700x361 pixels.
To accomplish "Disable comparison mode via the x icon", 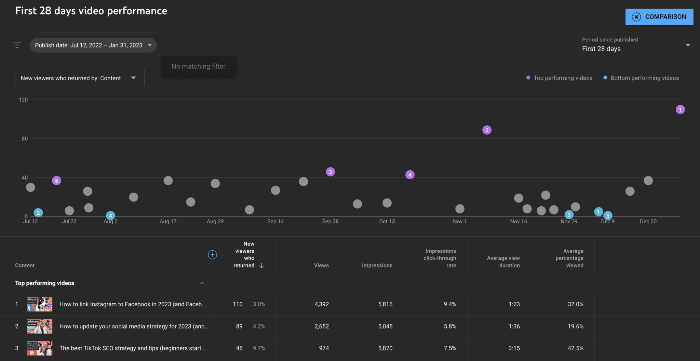I will coord(636,17).
